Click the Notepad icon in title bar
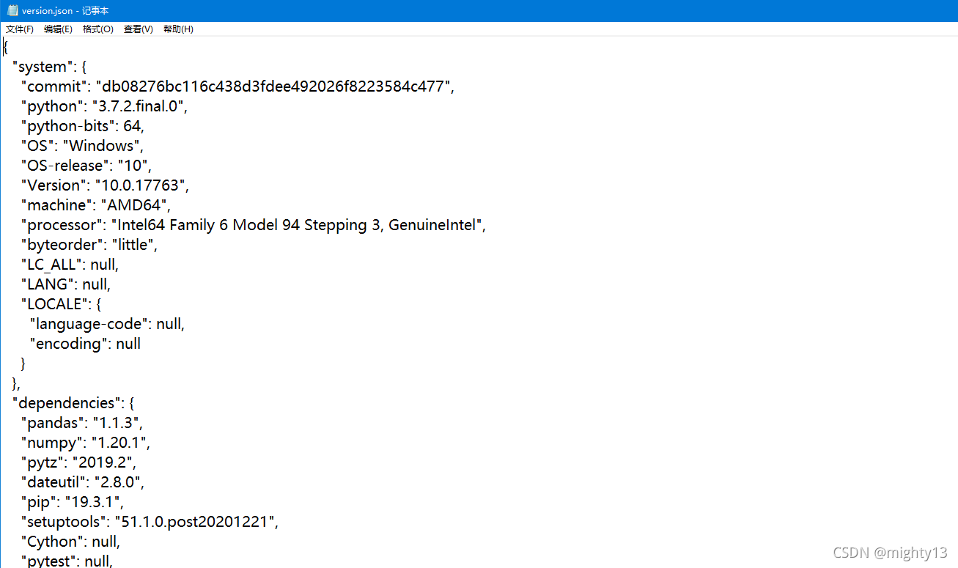This screenshot has height=568, width=958. (x=12, y=10)
